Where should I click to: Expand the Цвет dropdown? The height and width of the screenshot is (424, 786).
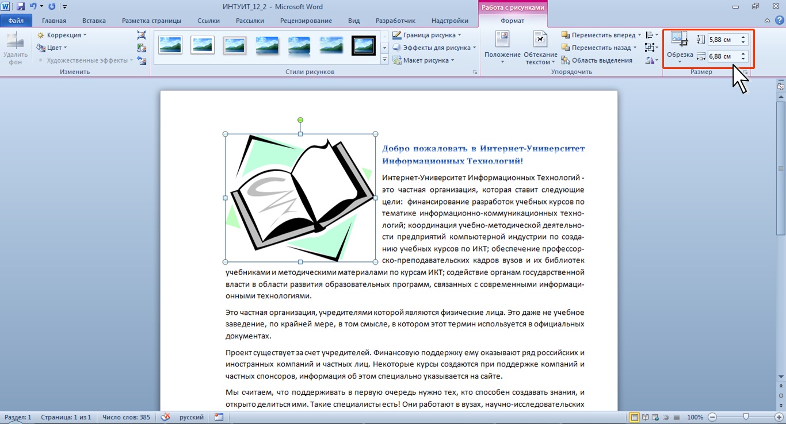[52, 48]
